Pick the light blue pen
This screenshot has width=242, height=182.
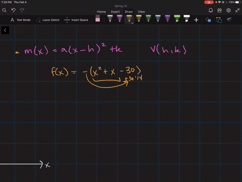tap(158, 18)
